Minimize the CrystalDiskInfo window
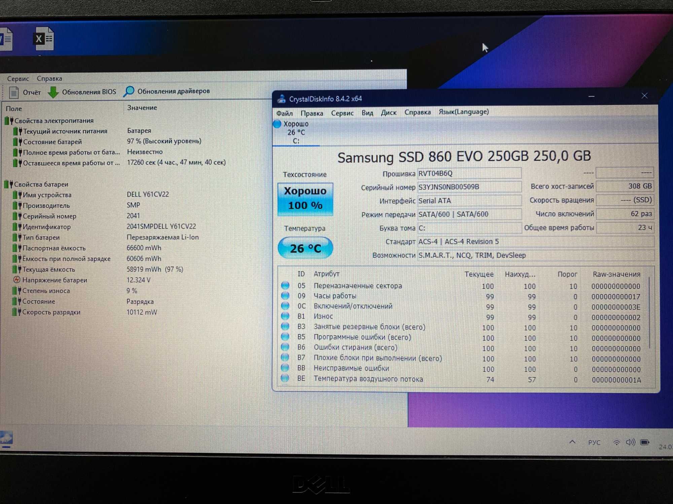Image resolution: width=673 pixels, height=504 pixels. click(x=591, y=96)
